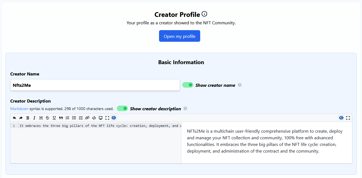The height and width of the screenshot is (178, 362).
Task: Click the undo arrow in editor toolbar
Action: click(x=14, y=118)
